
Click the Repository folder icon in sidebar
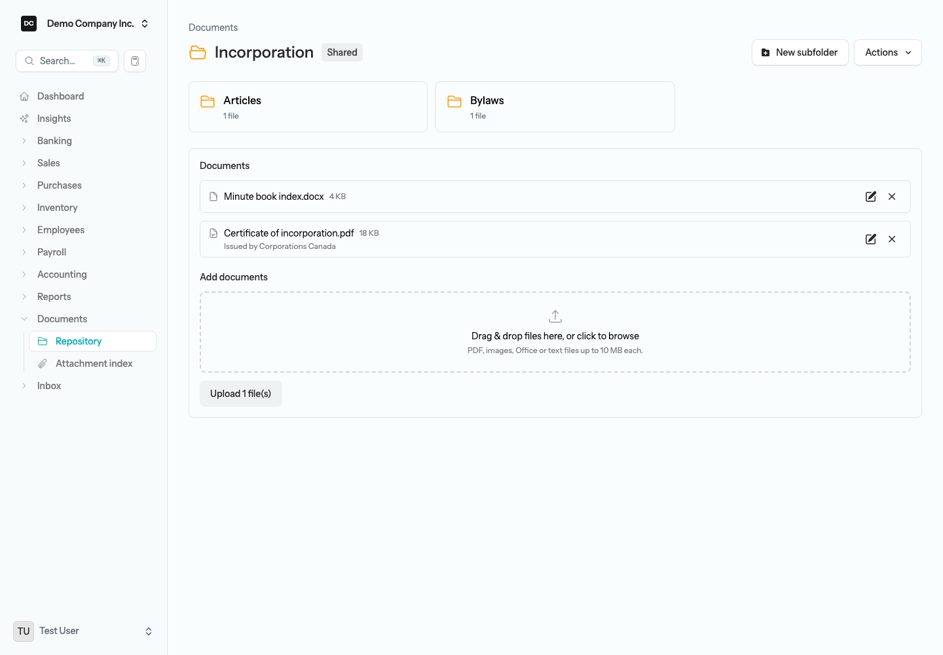(x=43, y=341)
